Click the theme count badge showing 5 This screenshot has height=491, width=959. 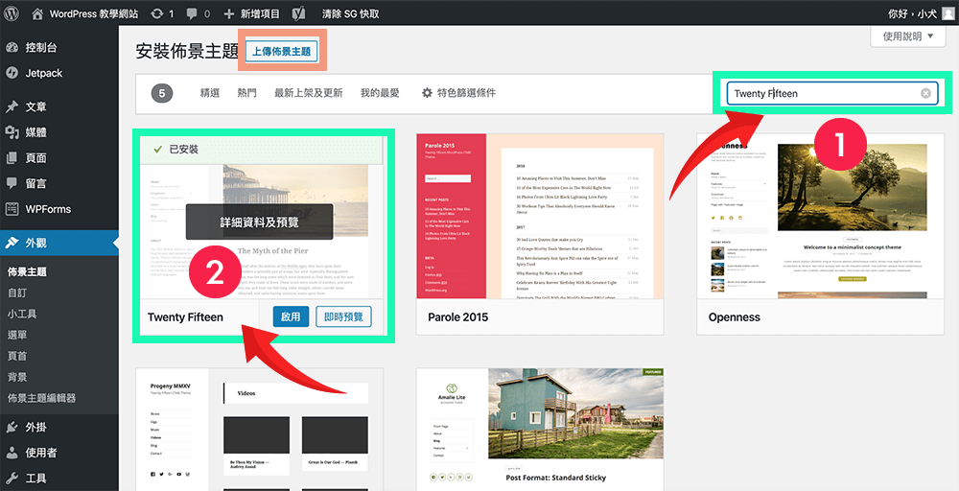tap(162, 94)
